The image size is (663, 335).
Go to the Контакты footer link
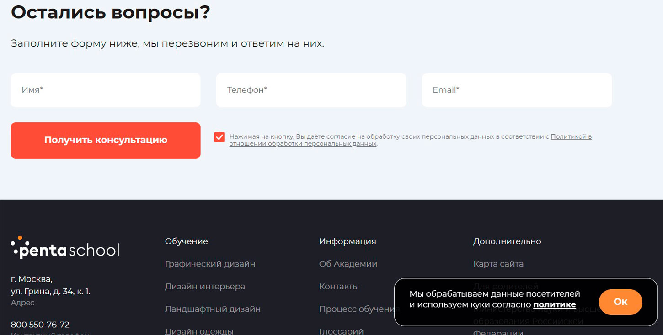point(339,287)
